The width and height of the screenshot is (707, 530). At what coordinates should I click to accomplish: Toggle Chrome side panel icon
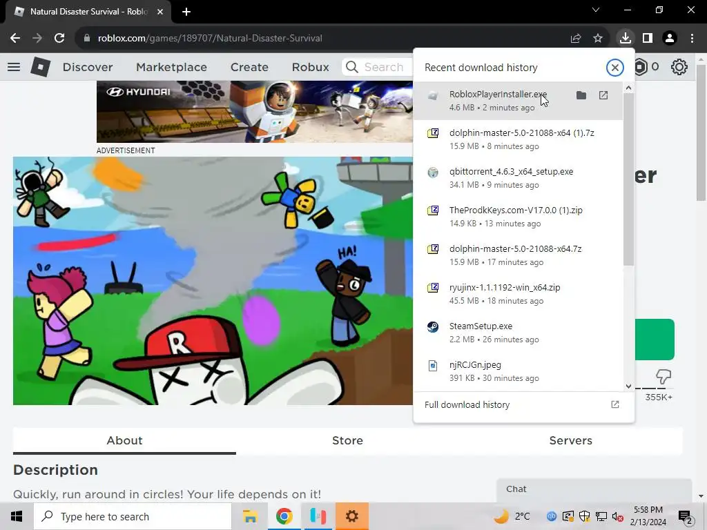[x=648, y=39]
